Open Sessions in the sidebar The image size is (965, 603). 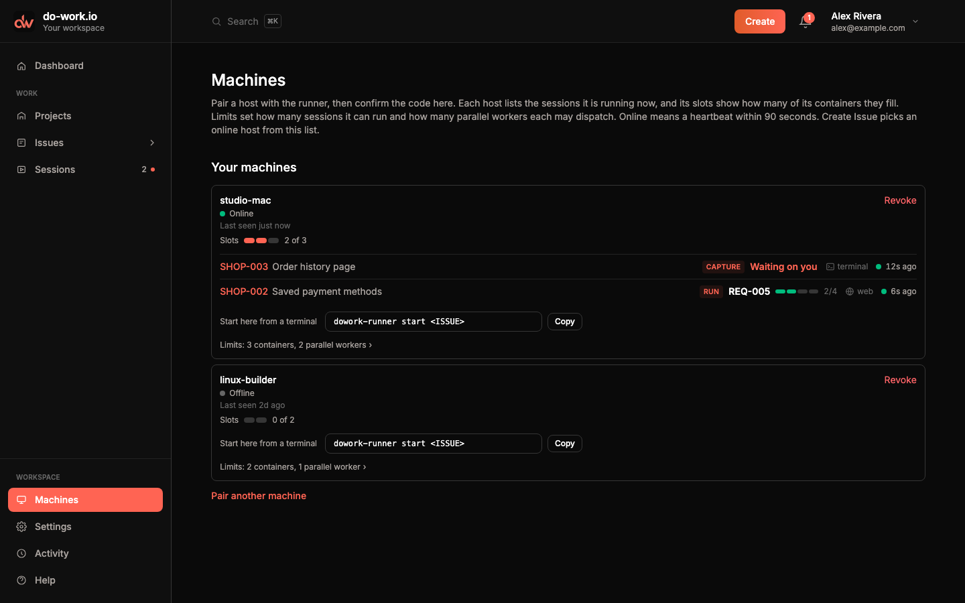[86, 170]
